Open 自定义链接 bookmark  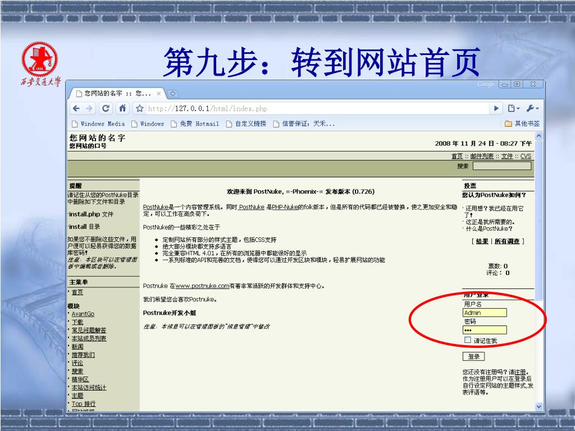[x=246, y=124]
